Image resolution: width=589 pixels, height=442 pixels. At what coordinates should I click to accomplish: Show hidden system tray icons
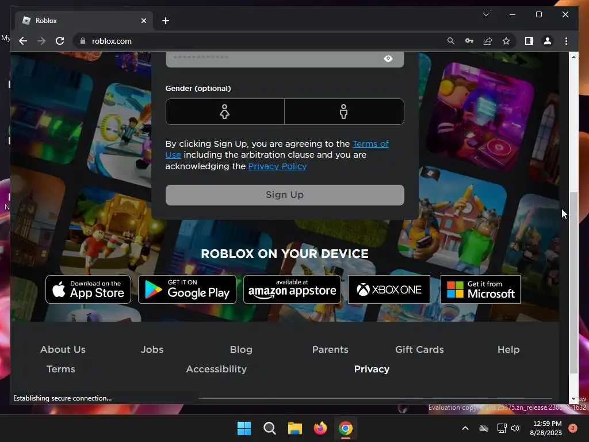465,428
